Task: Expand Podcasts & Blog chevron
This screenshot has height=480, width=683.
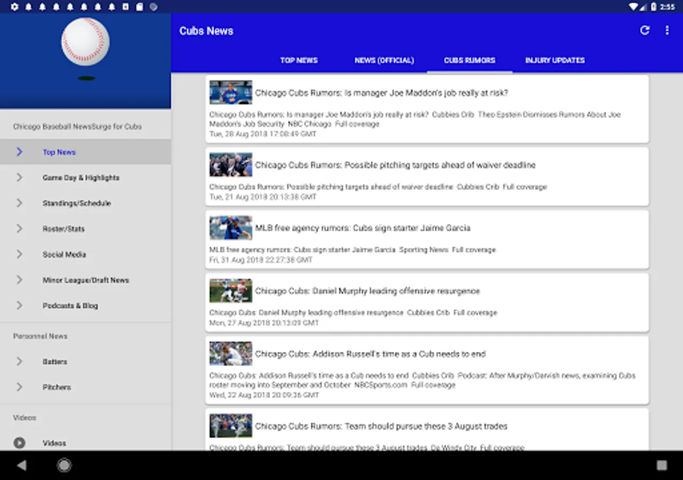Action: point(19,306)
